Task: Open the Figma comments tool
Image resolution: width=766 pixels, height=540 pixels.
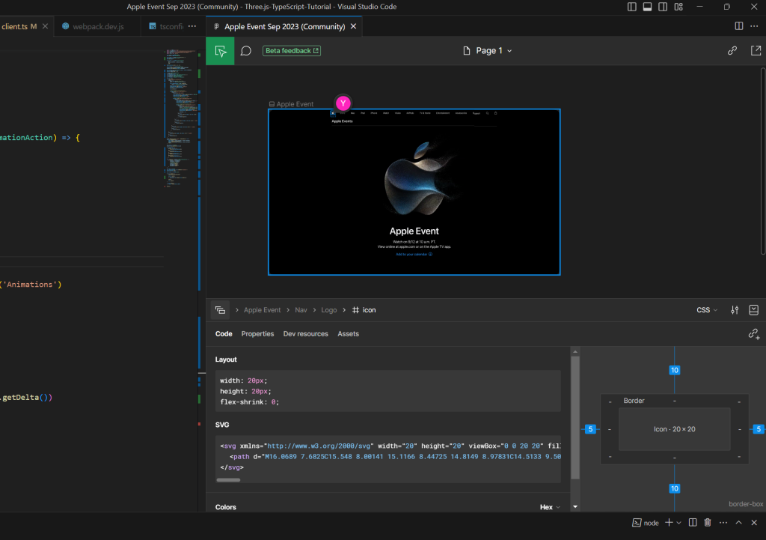Action: tap(245, 51)
